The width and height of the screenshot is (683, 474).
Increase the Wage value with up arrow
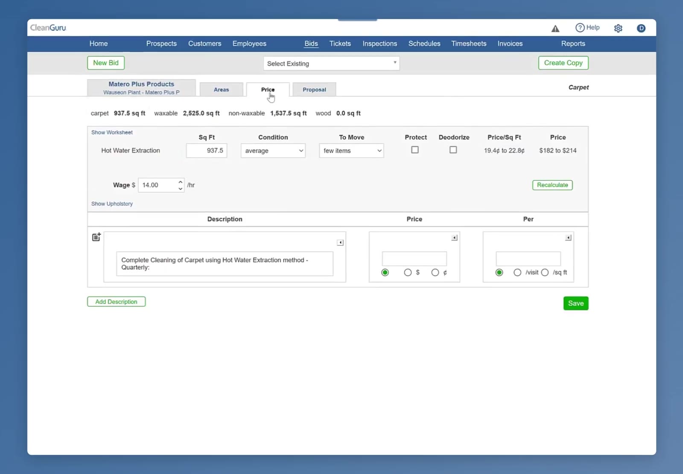coord(181,182)
